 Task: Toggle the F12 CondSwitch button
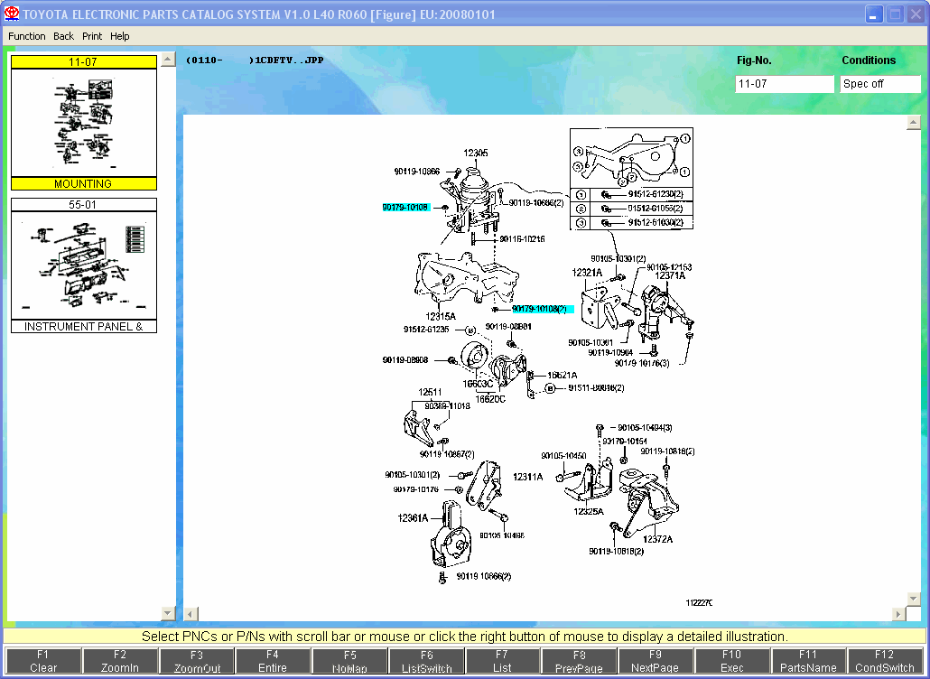point(884,661)
